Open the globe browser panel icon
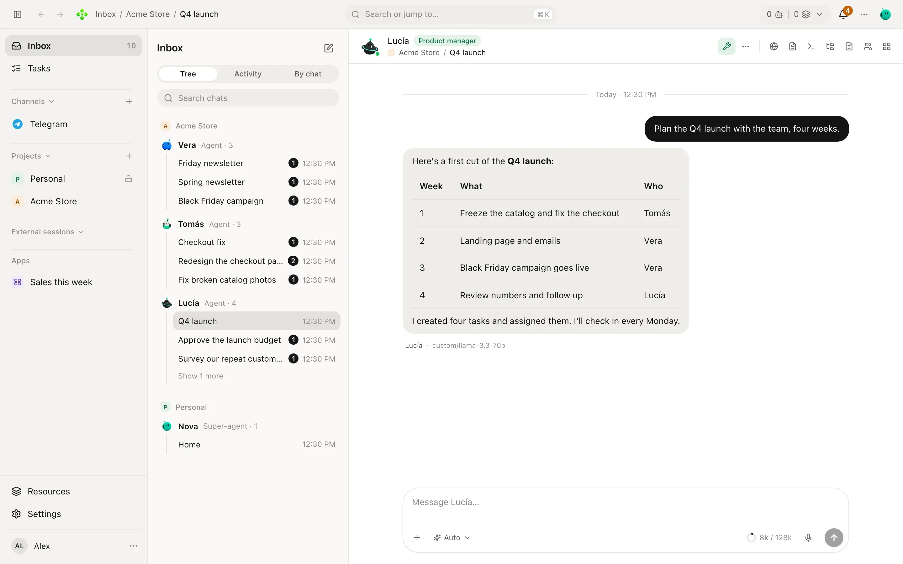The image size is (903, 564). 774,46
